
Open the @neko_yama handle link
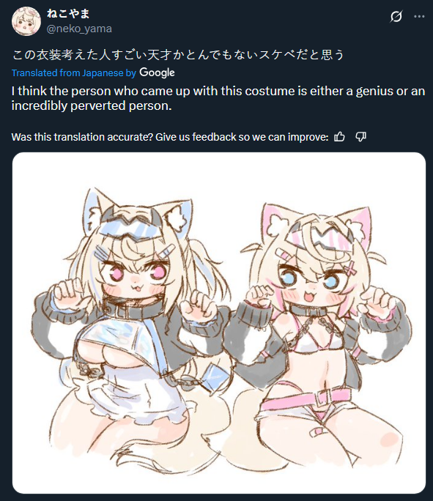tap(79, 29)
